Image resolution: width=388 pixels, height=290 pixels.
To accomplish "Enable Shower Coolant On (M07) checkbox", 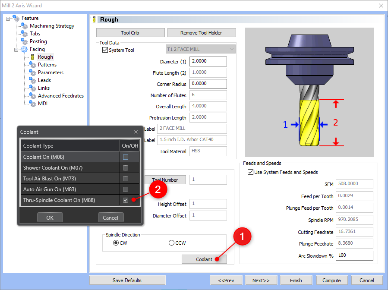I will pyautogui.click(x=126, y=168).
